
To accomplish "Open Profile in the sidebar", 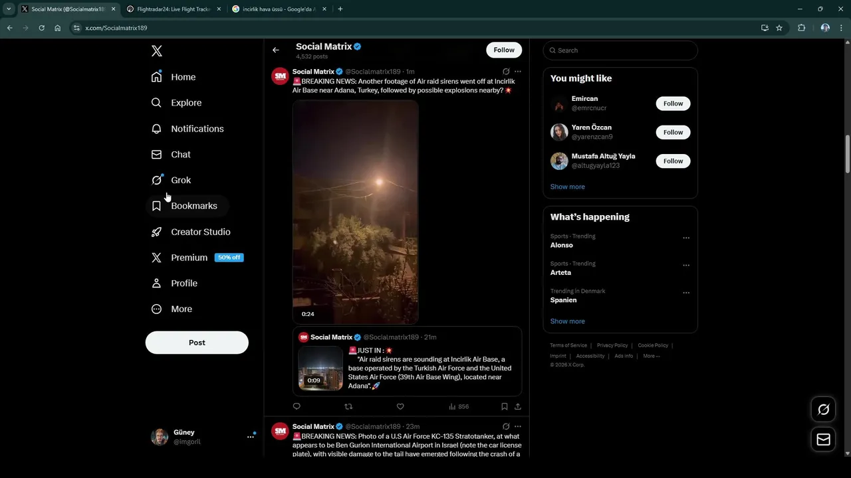I will (174, 283).
